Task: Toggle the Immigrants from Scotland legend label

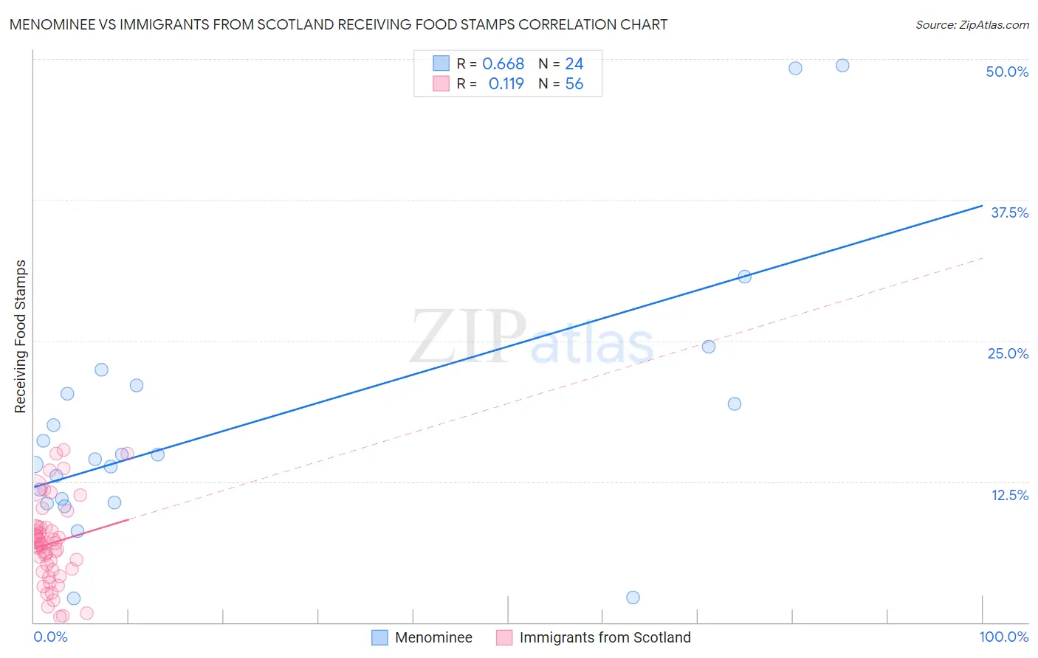Action: coord(605,637)
